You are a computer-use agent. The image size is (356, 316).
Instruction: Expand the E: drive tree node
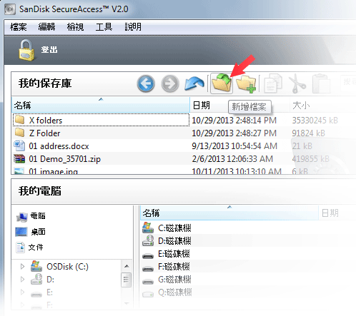click(x=22, y=292)
